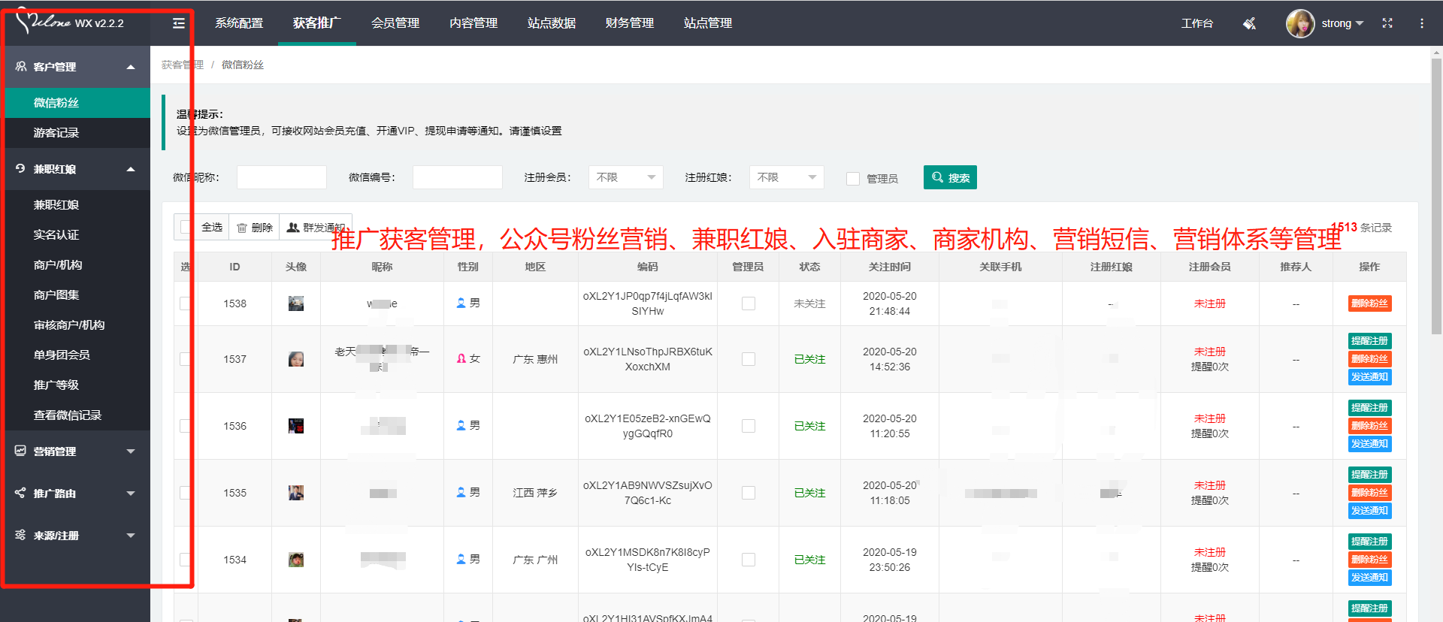Open 单身团会员 in the sidebar
This screenshot has height=622, width=1443.
(62, 355)
